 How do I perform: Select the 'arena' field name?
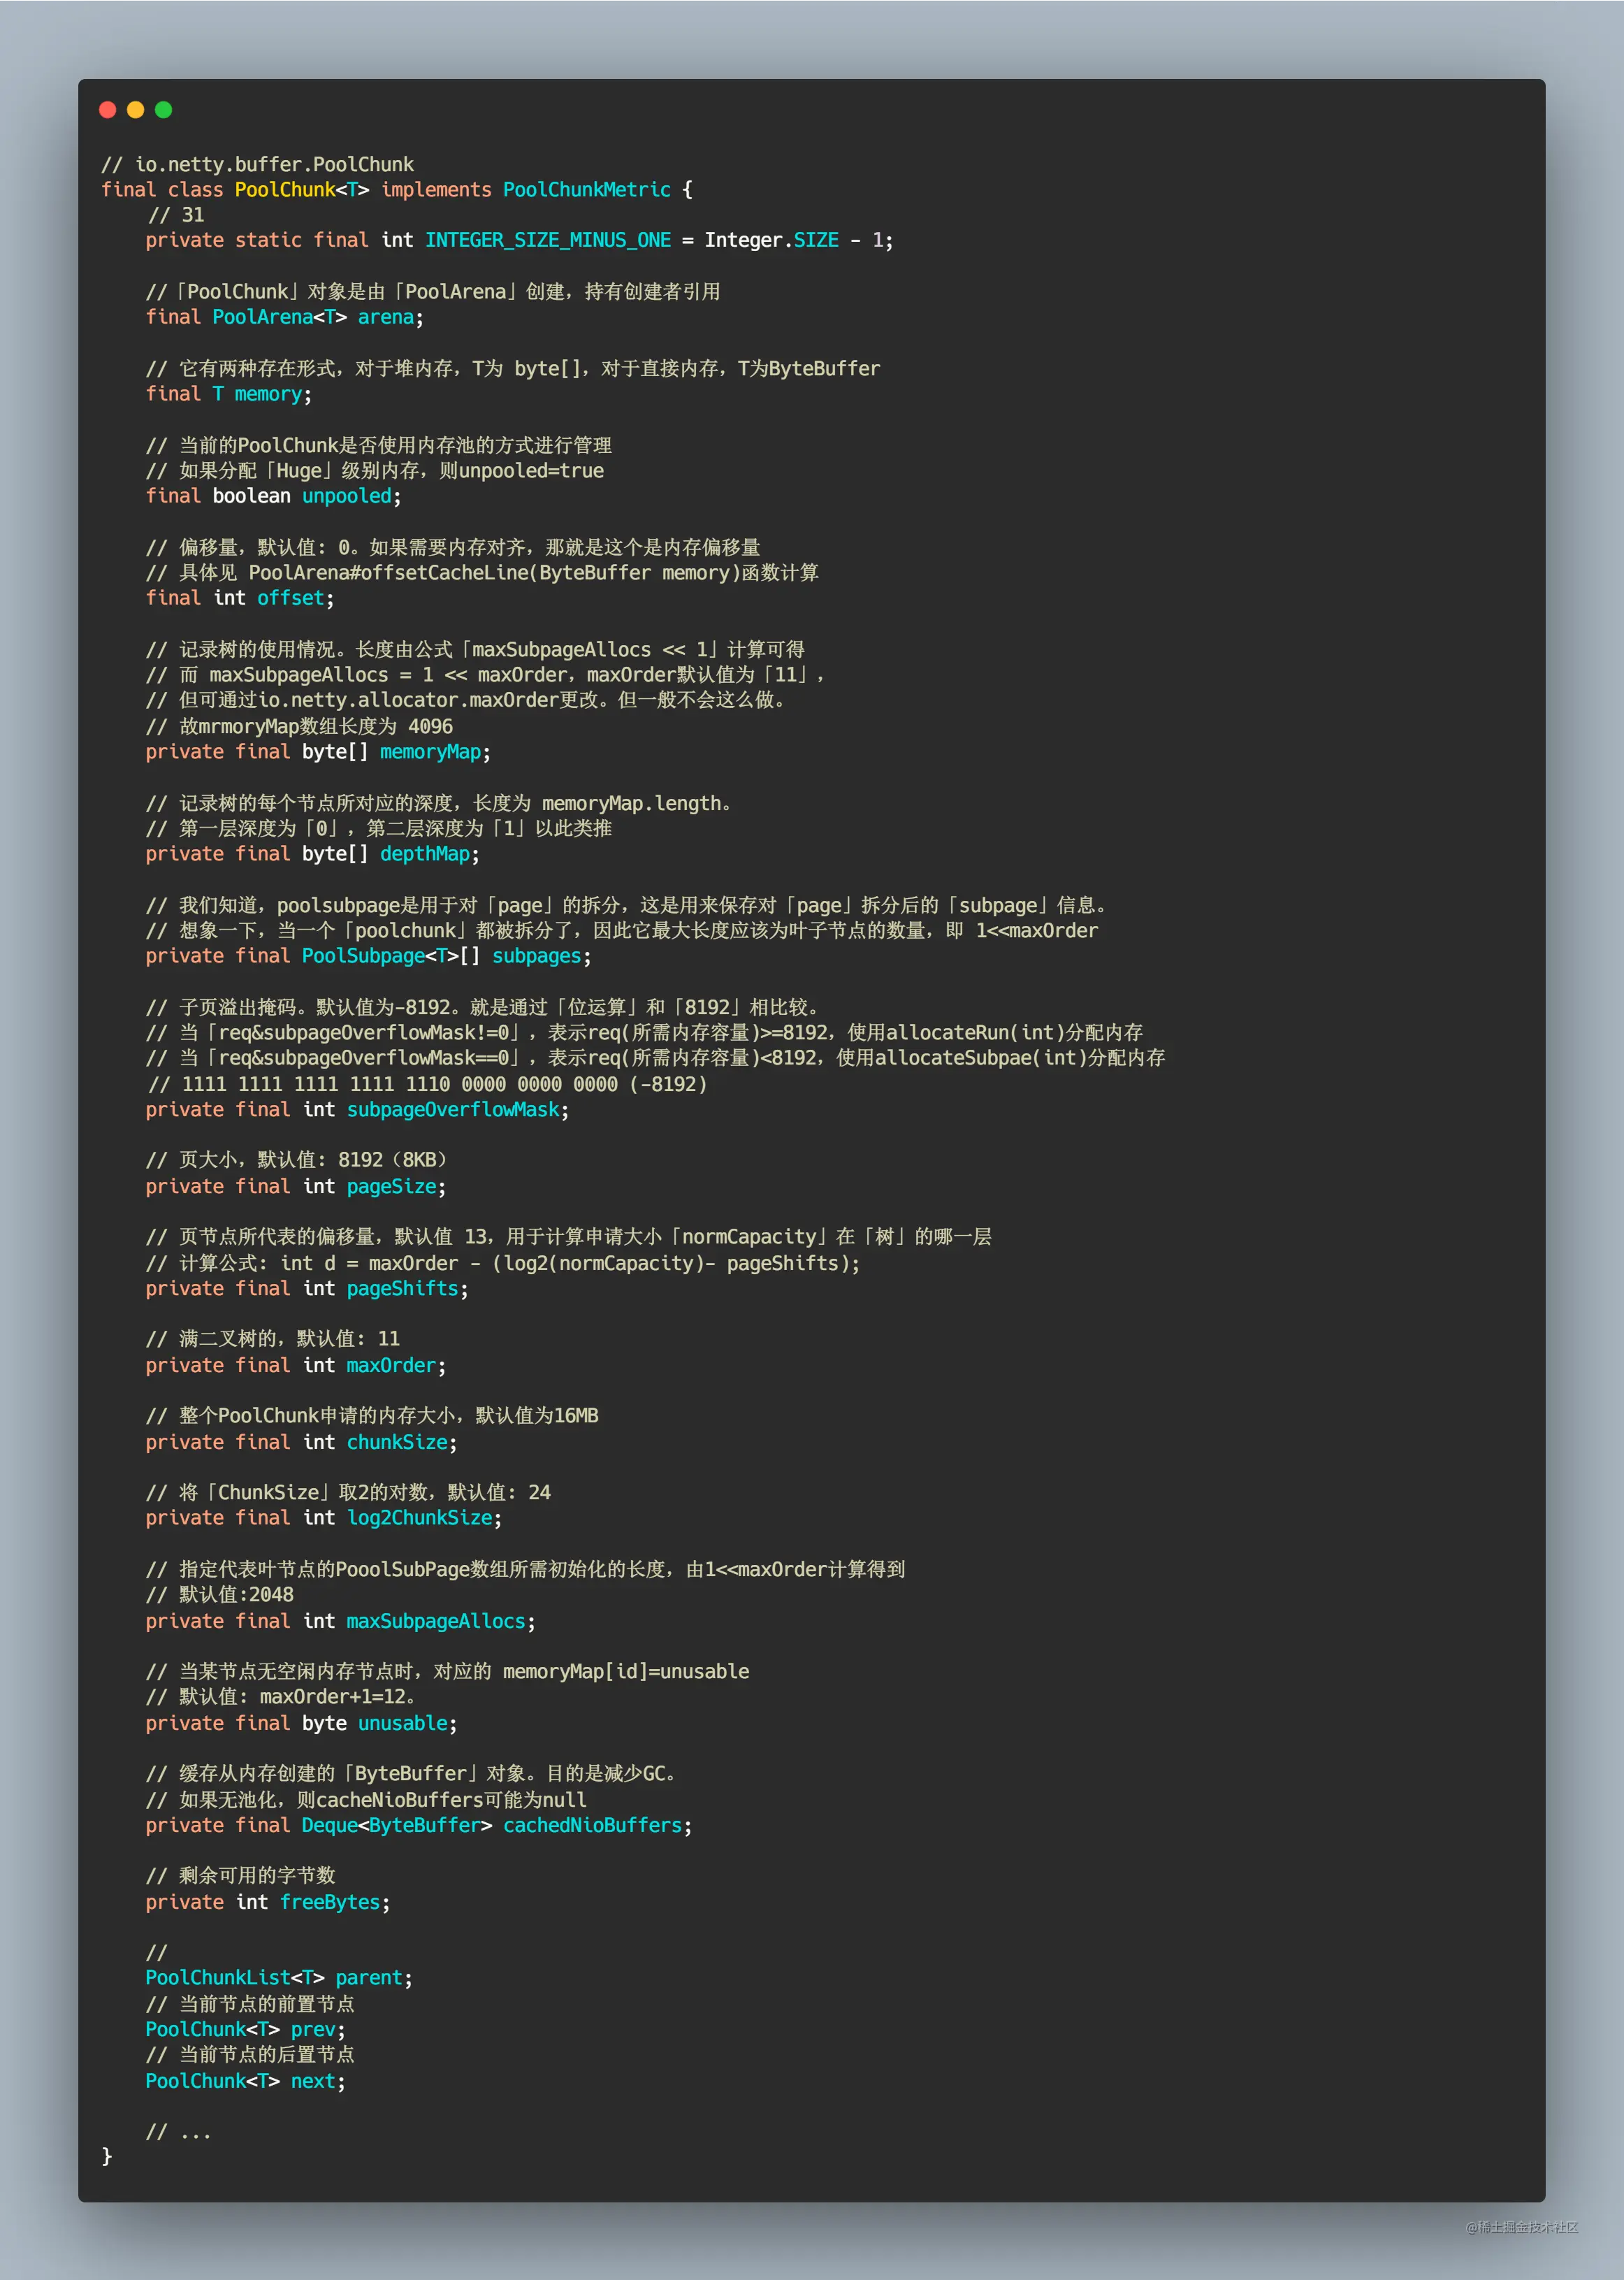tap(386, 317)
